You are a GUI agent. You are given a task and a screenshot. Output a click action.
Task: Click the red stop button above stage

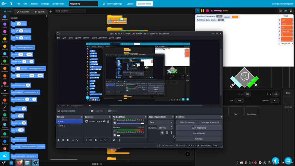207,11
